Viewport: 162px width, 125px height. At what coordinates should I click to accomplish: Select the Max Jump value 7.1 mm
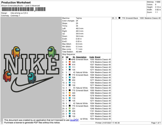point(79,49)
